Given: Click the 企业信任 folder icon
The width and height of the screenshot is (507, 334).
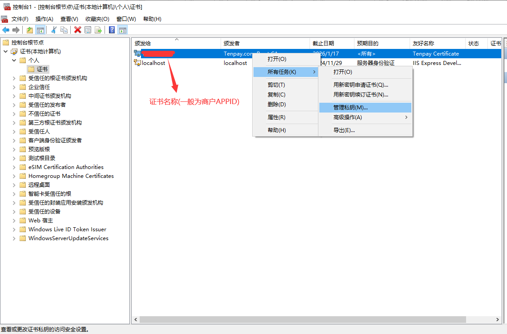Looking at the screenshot, I should pyautogui.click(x=23, y=87).
